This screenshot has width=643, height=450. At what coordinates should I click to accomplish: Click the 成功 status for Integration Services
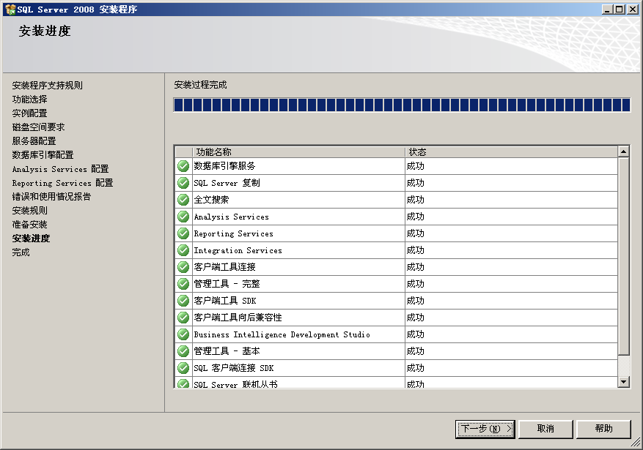[x=416, y=250]
